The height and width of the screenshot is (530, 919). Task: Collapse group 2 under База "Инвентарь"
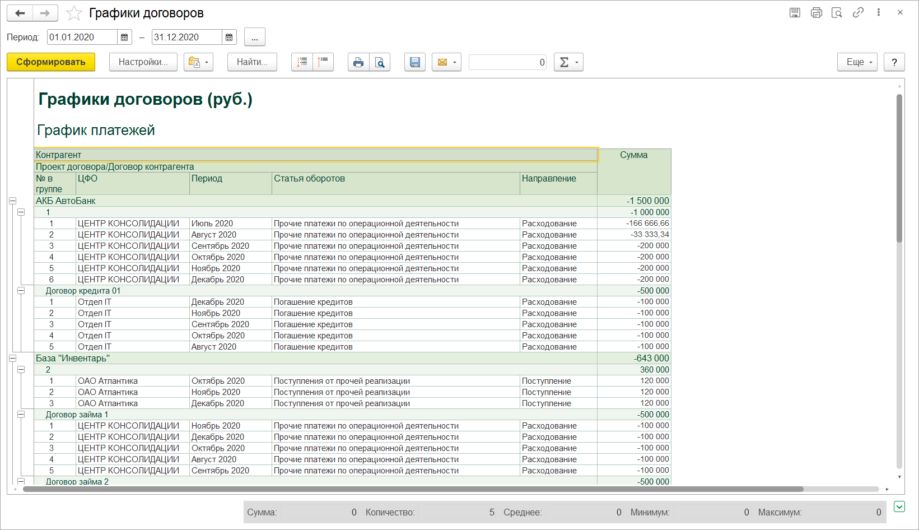coord(21,369)
